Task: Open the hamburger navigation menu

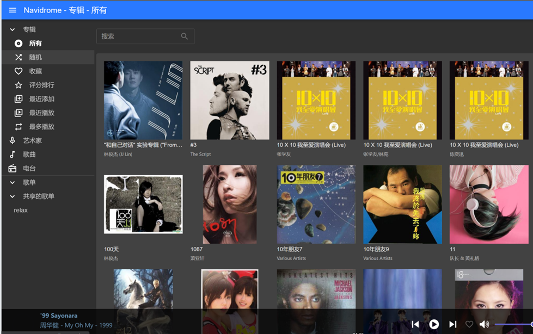Action: click(x=13, y=10)
